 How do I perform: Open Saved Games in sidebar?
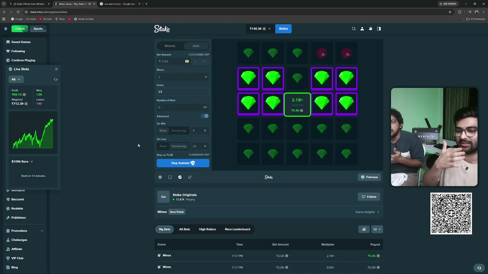21,42
